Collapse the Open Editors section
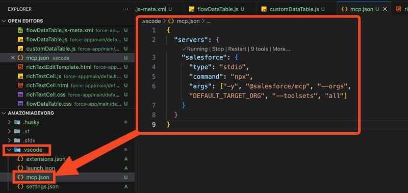The width and height of the screenshot is (408, 193). pos(4,21)
